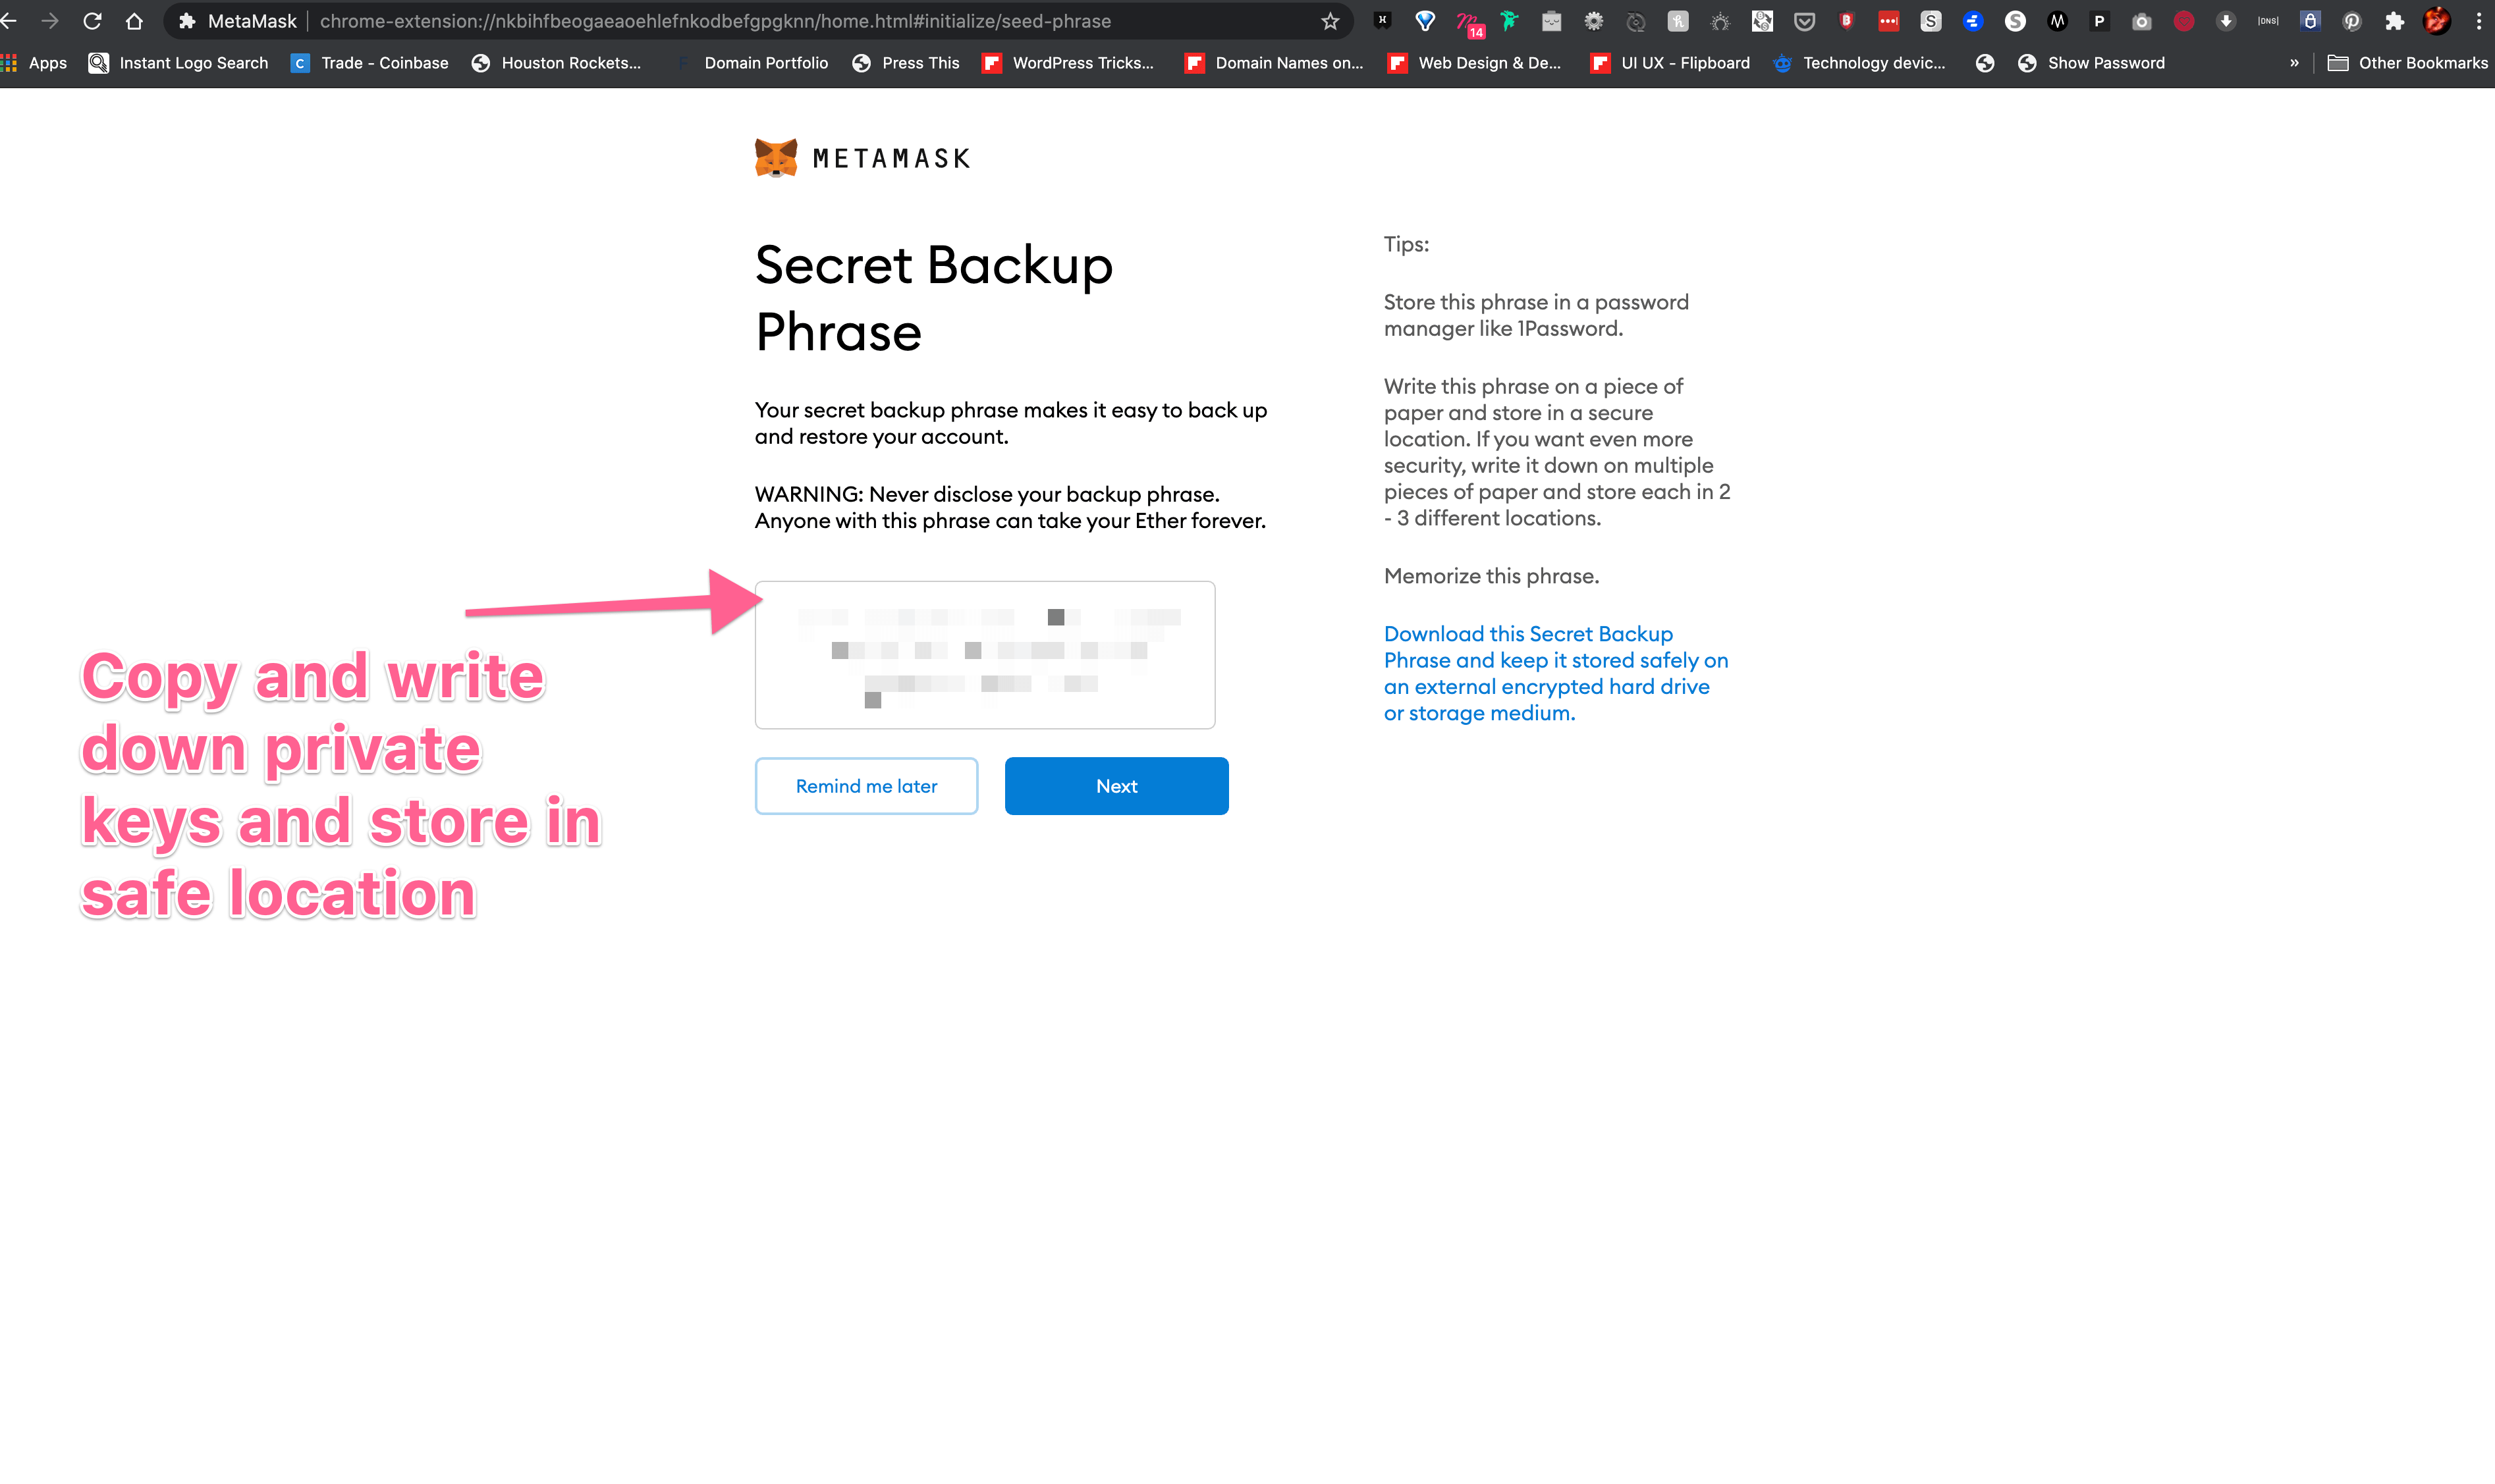Expand the Other Bookmarks folder
The width and height of the screenshot is (2495, 1484).
pos(2408,63)
